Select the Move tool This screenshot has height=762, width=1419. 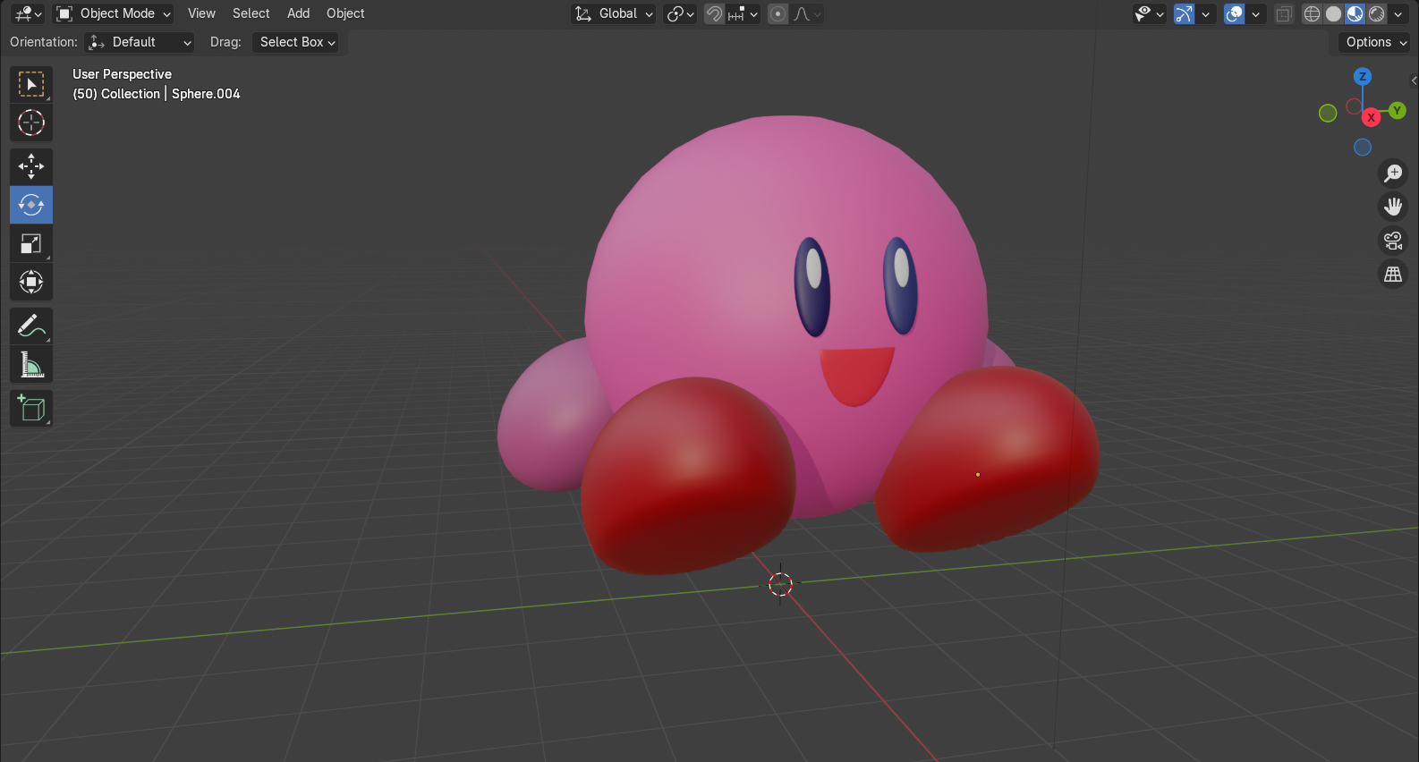31,166
